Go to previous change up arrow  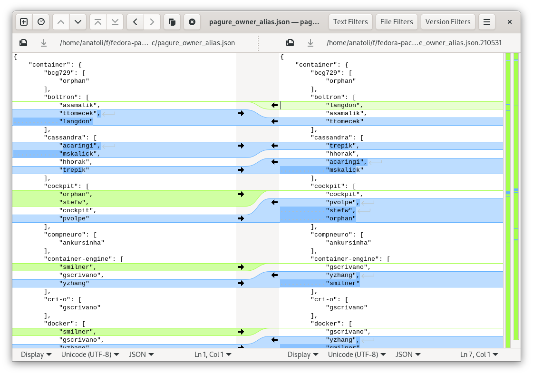click(x=61, y=22)
